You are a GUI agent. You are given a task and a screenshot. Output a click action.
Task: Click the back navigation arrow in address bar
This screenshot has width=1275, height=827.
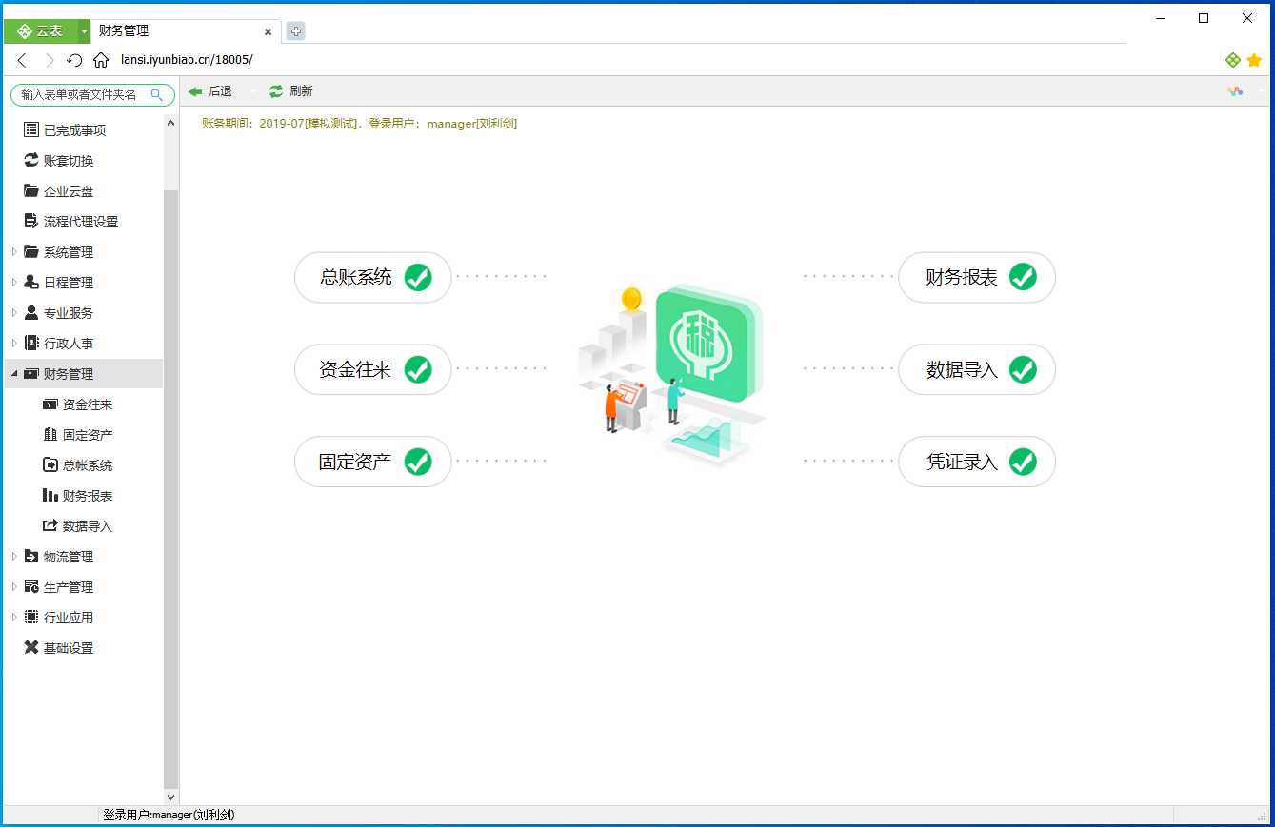point(23,60)
